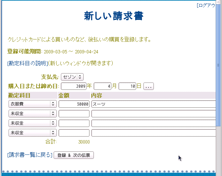Image resolution: width=222 pixels, height=176 pixels.
Task: Open the date picker '...' button
Action: [x=148, y=86]
